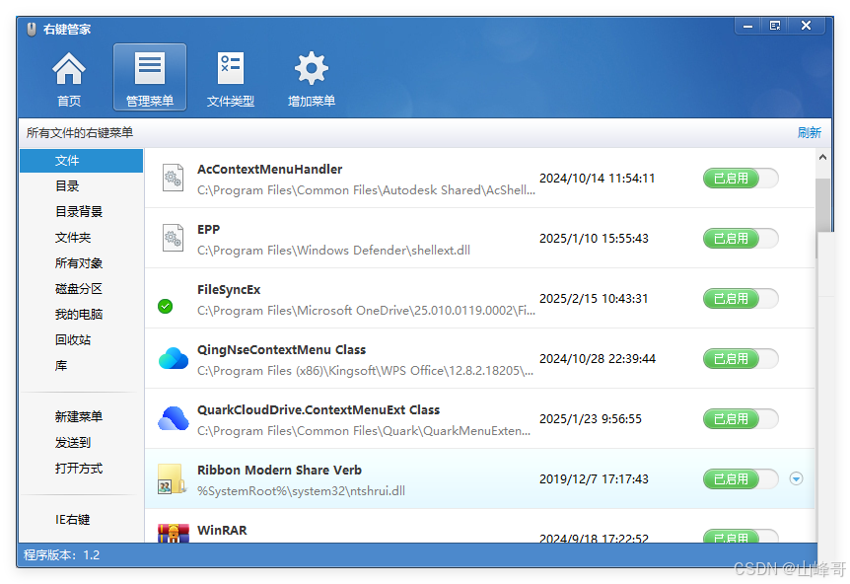Toggle QingNseContextMenu Class 已启用 switch

coord(741,358)
